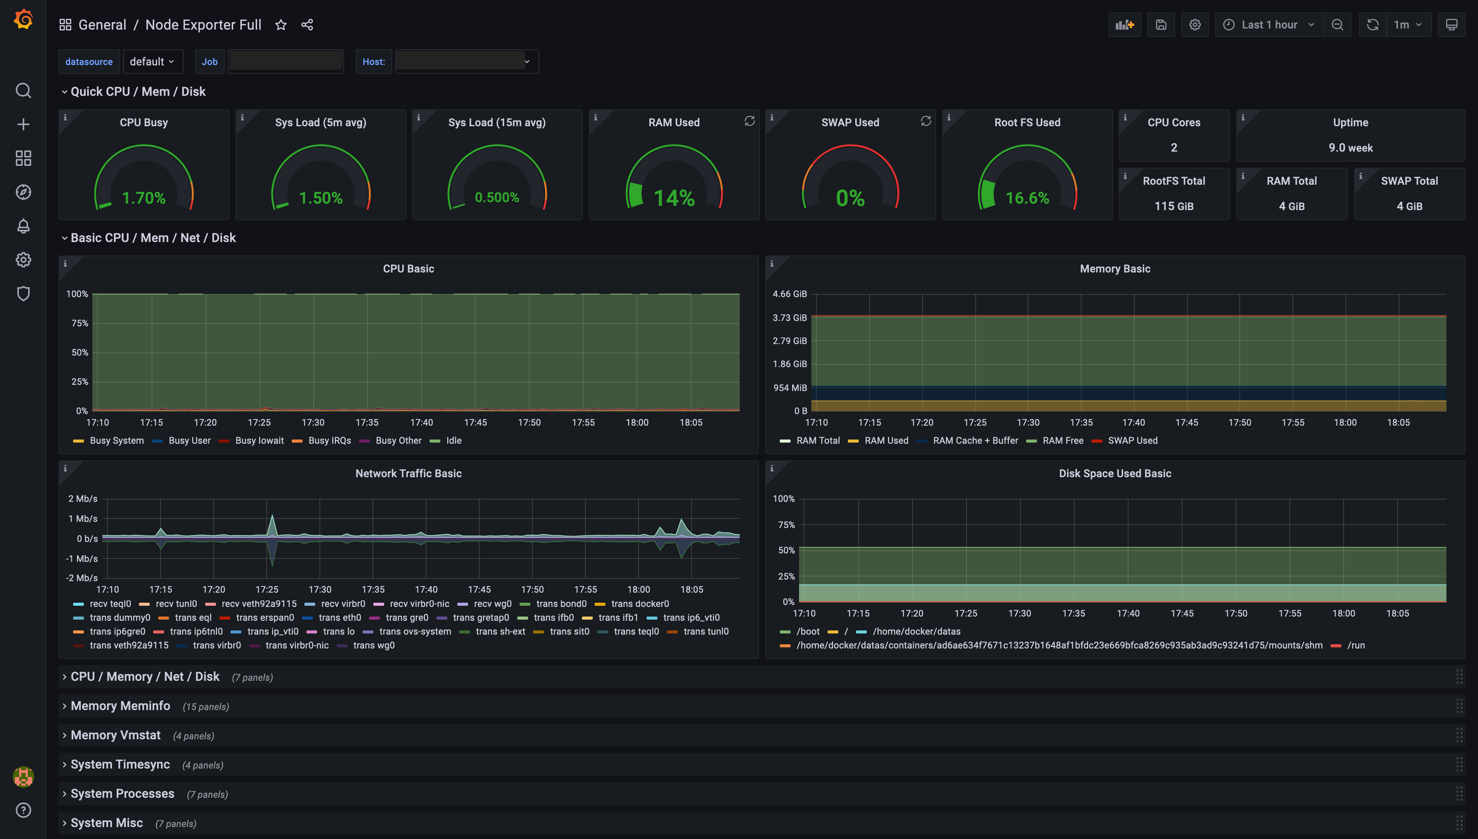This screenshot has height=839, width=1478.
Task: Add a new panel with the add-panel icon
Action: pos(1125,24)
